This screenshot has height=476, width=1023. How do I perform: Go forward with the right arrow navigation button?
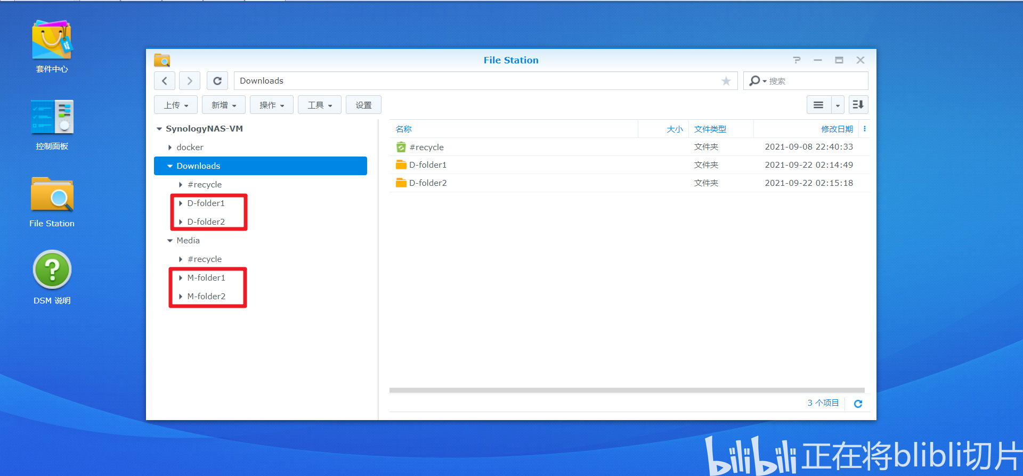pyautogui.click(x=190, y=81)
